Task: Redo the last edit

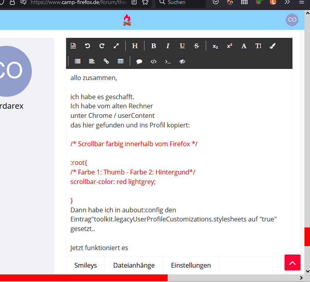Action: coord(102,46)
